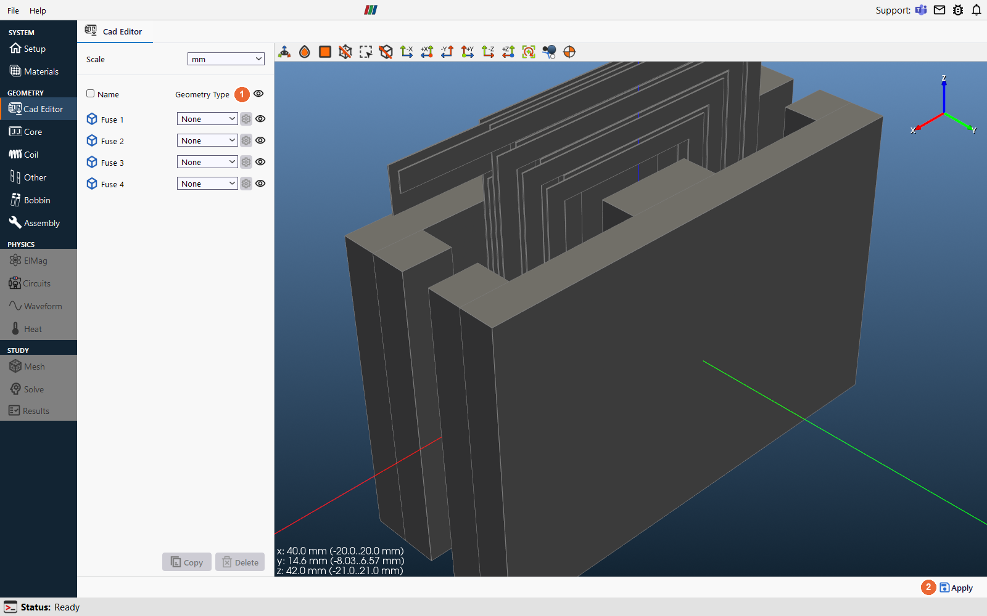Open Fuse 1 geometry type dropdown

207,119
